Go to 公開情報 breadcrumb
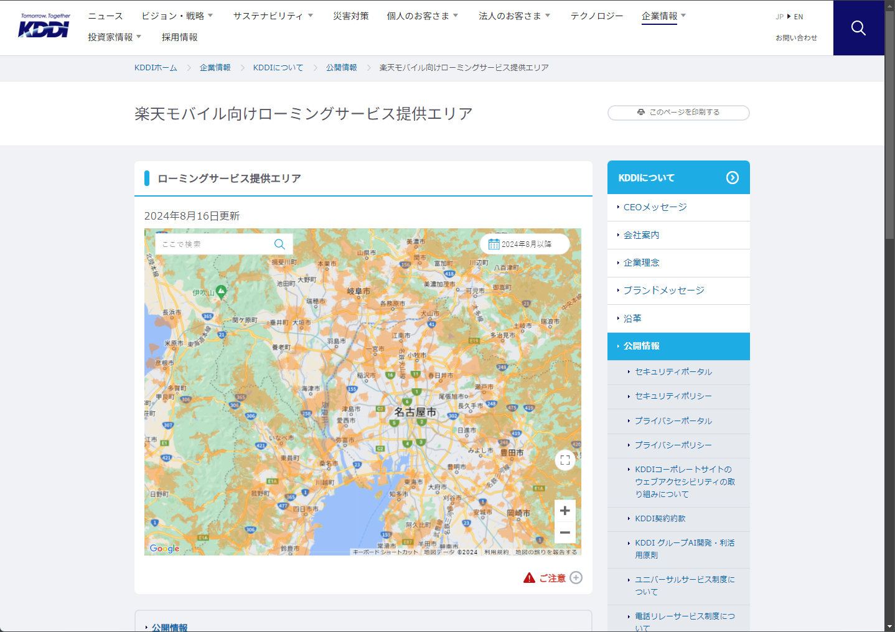Viewport: 895px width, 632px height. (x=342, y=68)
